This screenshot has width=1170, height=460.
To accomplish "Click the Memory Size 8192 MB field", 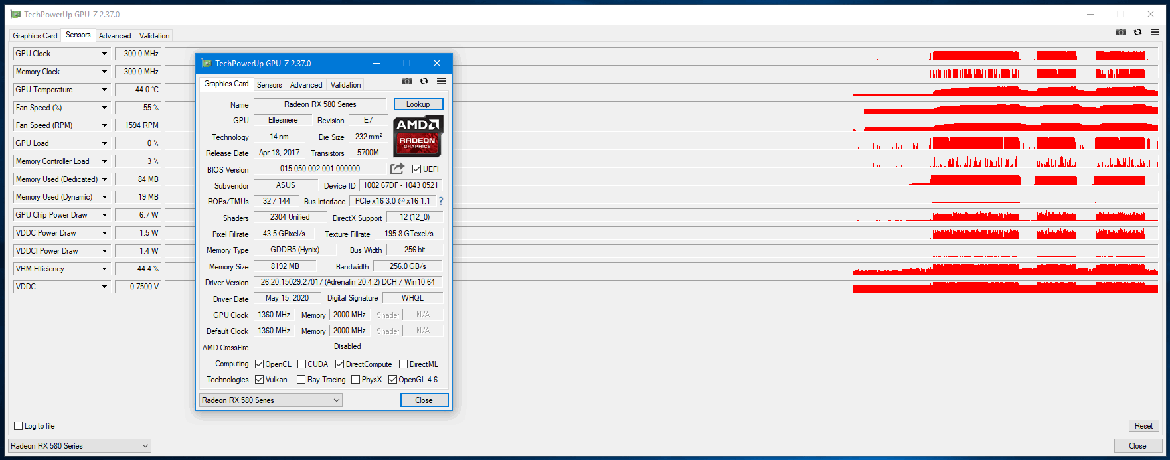I will 285,266.
